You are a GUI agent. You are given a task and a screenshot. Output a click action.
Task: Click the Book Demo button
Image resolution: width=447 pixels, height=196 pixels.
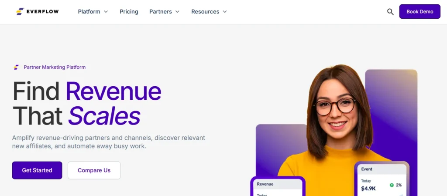tap(419, 12)
